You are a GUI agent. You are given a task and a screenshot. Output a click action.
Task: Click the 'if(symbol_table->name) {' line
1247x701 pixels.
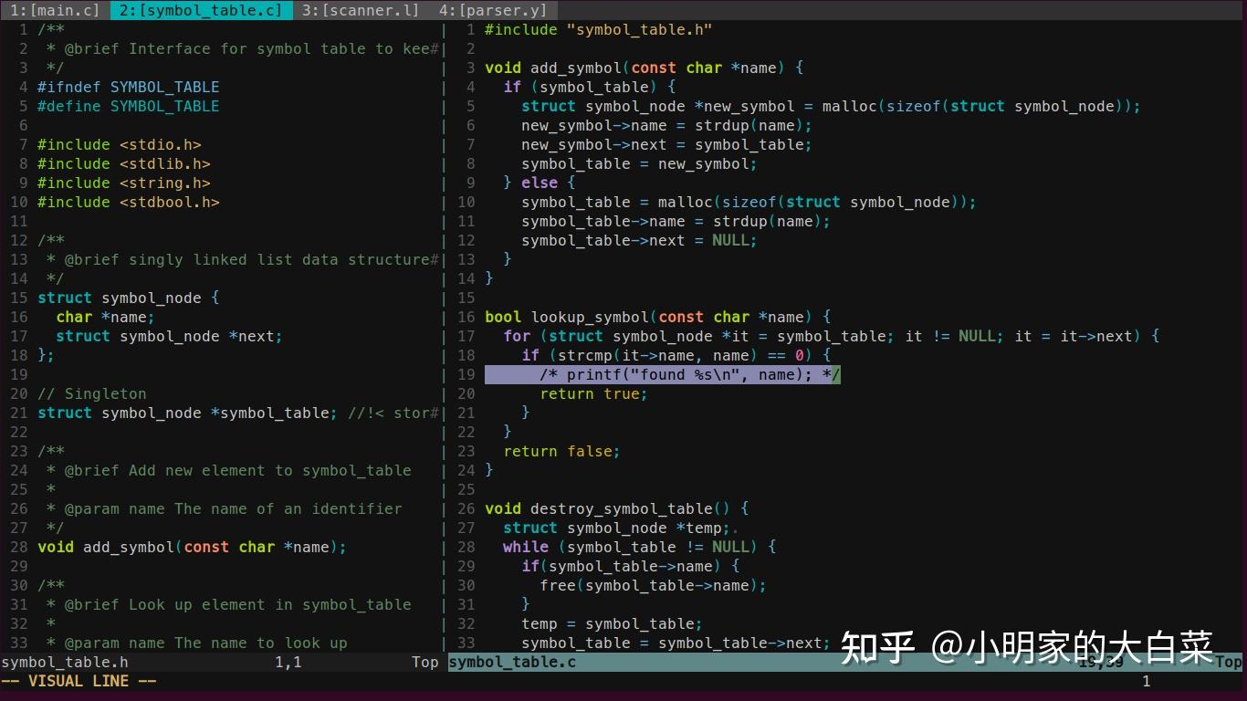(631, 566)
